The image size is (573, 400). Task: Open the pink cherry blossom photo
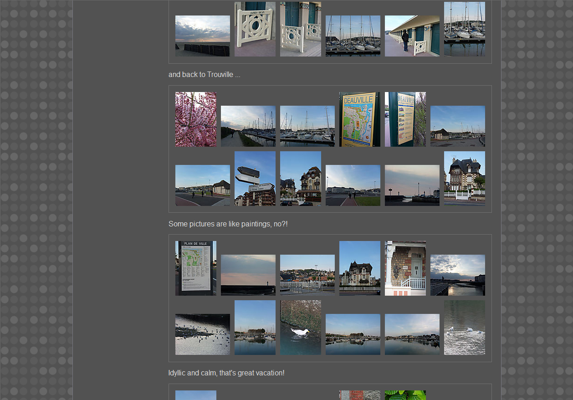tap(196, 119)
